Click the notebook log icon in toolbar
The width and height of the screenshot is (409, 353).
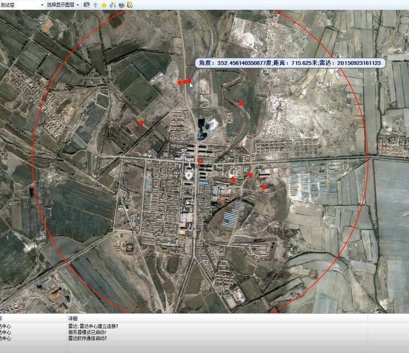(129, 5)
